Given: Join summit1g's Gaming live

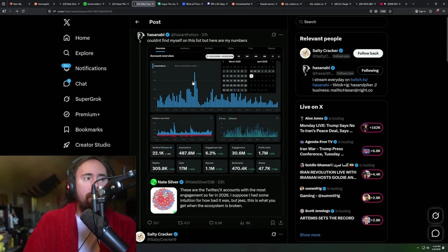Looking at the screenshot, I should (372, 198).
